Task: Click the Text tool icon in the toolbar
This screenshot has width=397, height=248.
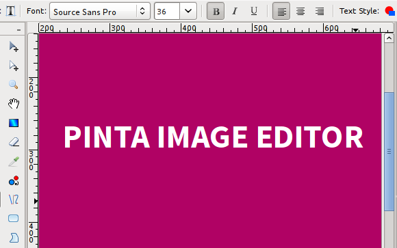Action: click(11, 11)
